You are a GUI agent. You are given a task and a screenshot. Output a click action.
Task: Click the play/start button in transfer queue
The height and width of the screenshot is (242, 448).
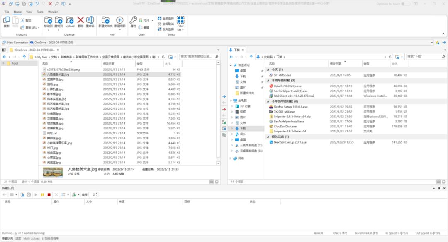point(36,195)
